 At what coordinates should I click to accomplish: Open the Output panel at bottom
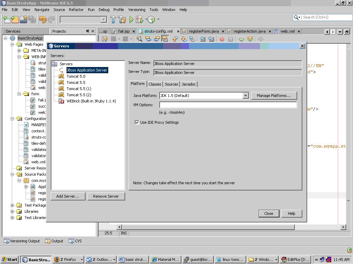click(54, 241)
